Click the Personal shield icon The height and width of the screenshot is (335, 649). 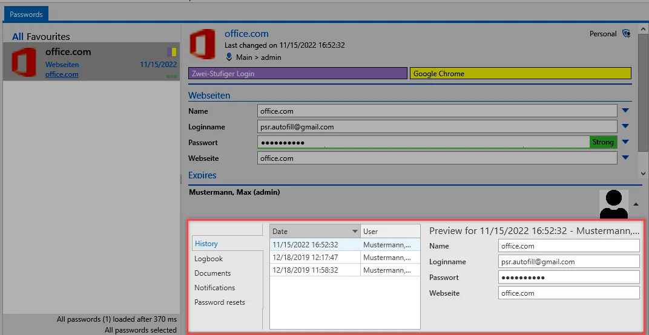[626, 34]
